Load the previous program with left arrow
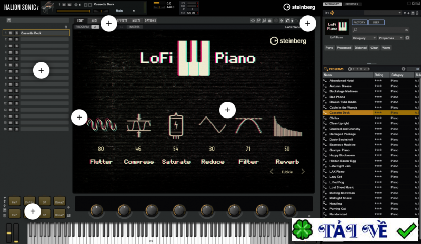 point(85,5)
